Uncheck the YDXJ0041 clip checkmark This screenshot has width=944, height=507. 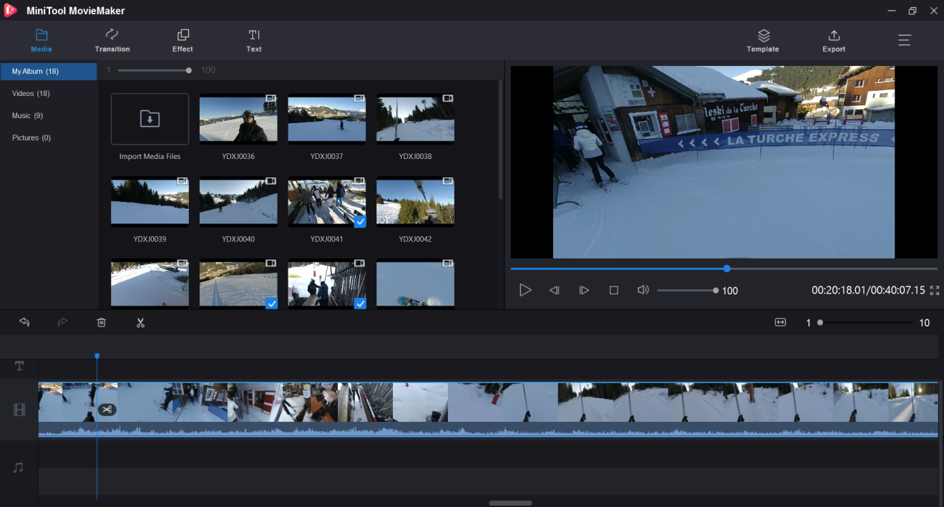pyautogui.click(x=360, y=221)
